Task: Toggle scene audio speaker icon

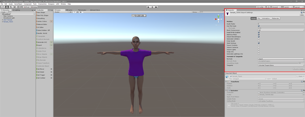Action: coord(77,12)
